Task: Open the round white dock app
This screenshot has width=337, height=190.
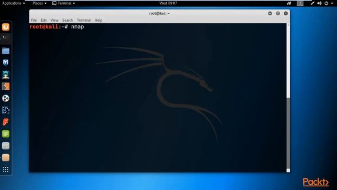Action: click(x=6, y=98)
